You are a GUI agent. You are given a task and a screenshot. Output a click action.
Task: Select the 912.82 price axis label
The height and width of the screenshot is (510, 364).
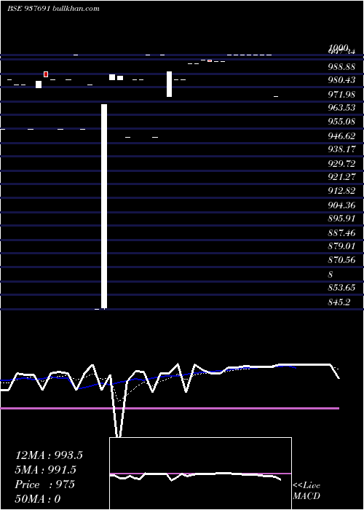pyautogui.click(x=341, y=191)
